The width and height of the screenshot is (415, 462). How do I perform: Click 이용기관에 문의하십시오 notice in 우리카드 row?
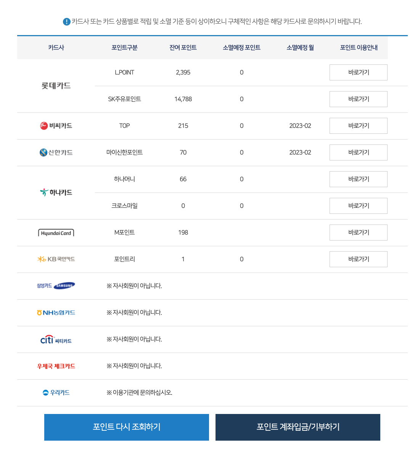pos(139,393)
